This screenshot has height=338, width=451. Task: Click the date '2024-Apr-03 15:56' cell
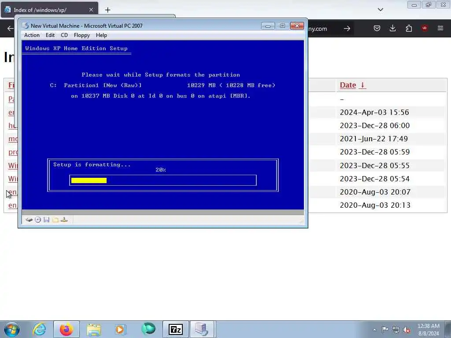coord(374,112)
